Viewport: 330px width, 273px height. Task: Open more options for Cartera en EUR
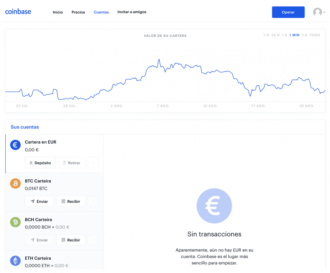(x=93, y=162)
